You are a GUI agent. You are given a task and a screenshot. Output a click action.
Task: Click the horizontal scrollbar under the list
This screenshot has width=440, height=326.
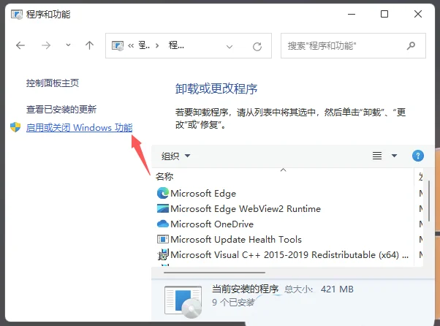pyautogui.click(x=214, y=273)
